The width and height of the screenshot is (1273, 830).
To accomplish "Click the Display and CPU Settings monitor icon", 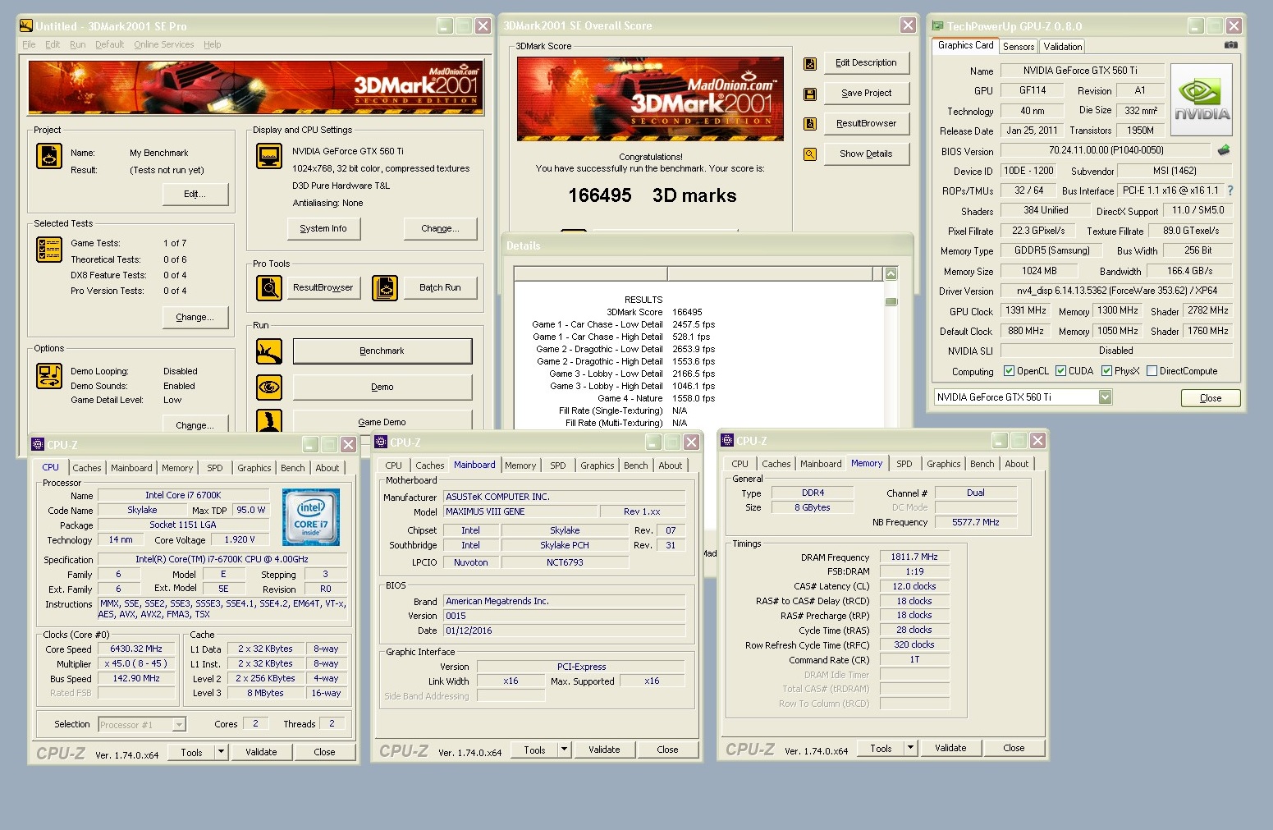I will coord(269,156).
